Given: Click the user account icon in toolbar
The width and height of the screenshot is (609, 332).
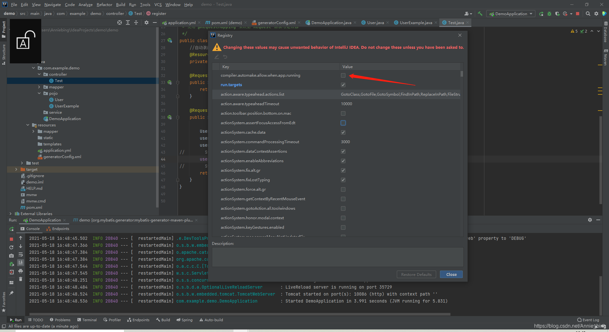Looking at the screenshot, I should coord(468,14).
